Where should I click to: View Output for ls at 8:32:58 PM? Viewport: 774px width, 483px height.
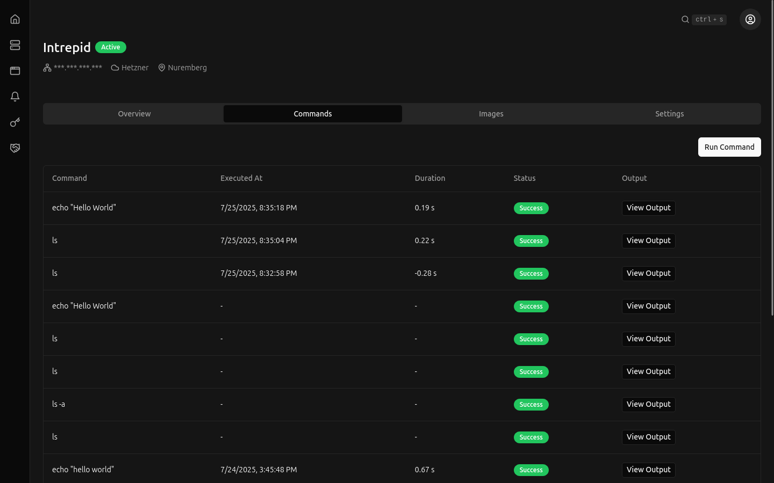coord(649,274)
